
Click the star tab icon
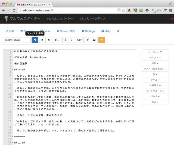[118, 31]
